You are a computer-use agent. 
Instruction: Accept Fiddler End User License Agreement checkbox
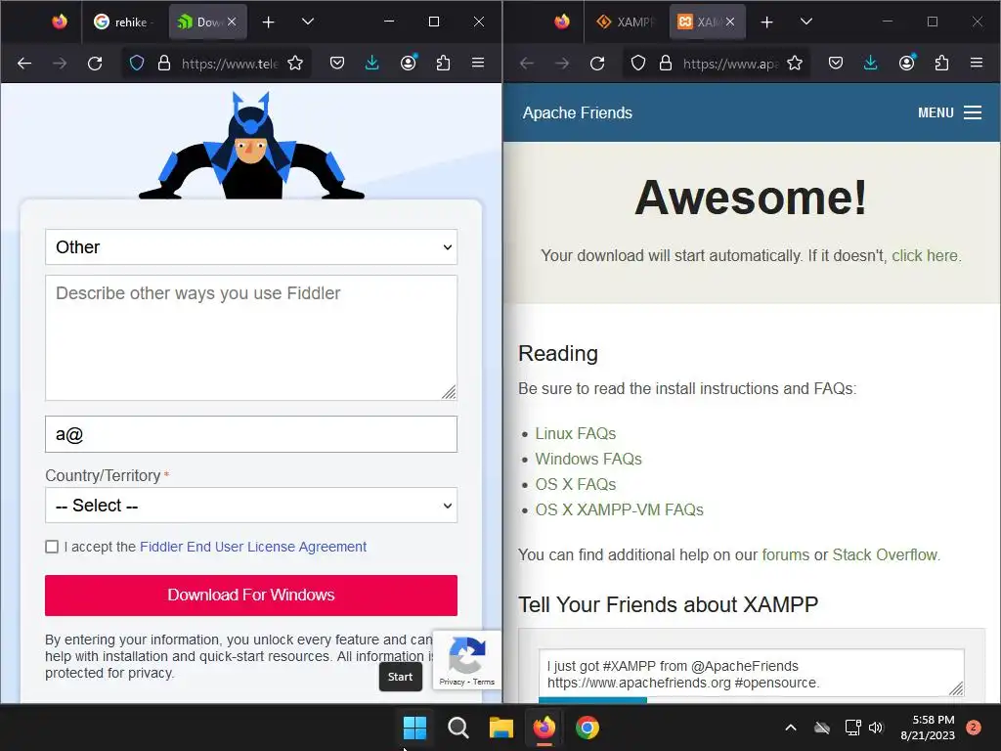click(52, 547)
